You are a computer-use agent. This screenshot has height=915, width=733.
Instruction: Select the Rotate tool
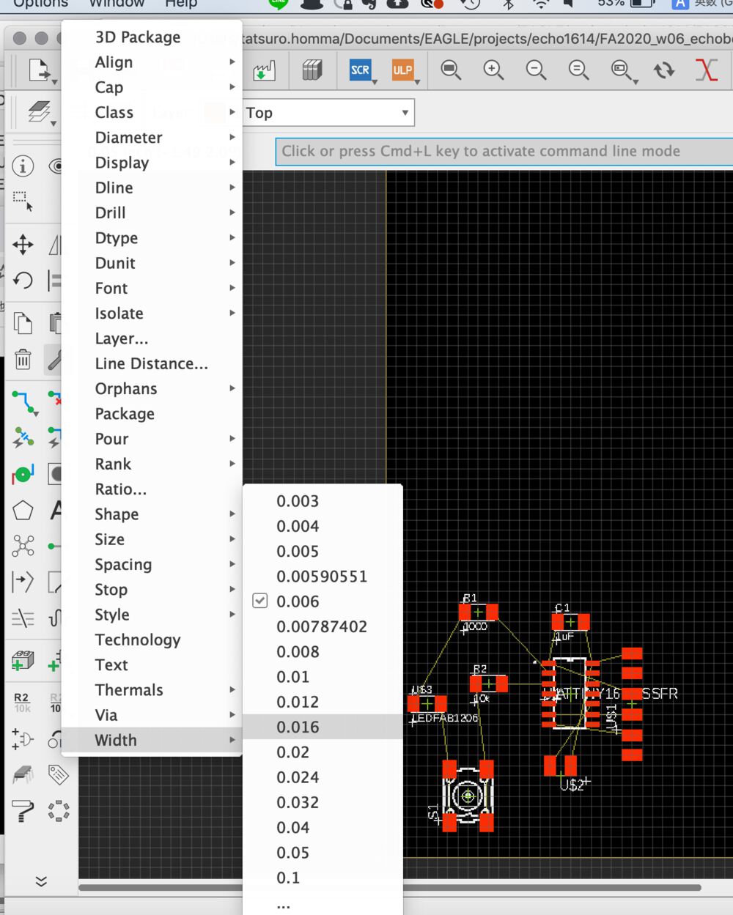[x=23, y=280]
